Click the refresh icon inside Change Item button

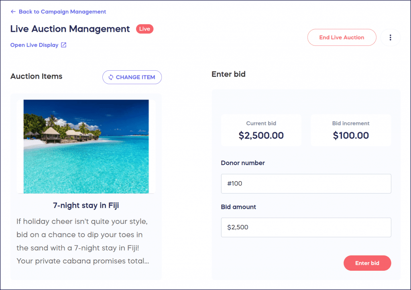tap(110, 77)
